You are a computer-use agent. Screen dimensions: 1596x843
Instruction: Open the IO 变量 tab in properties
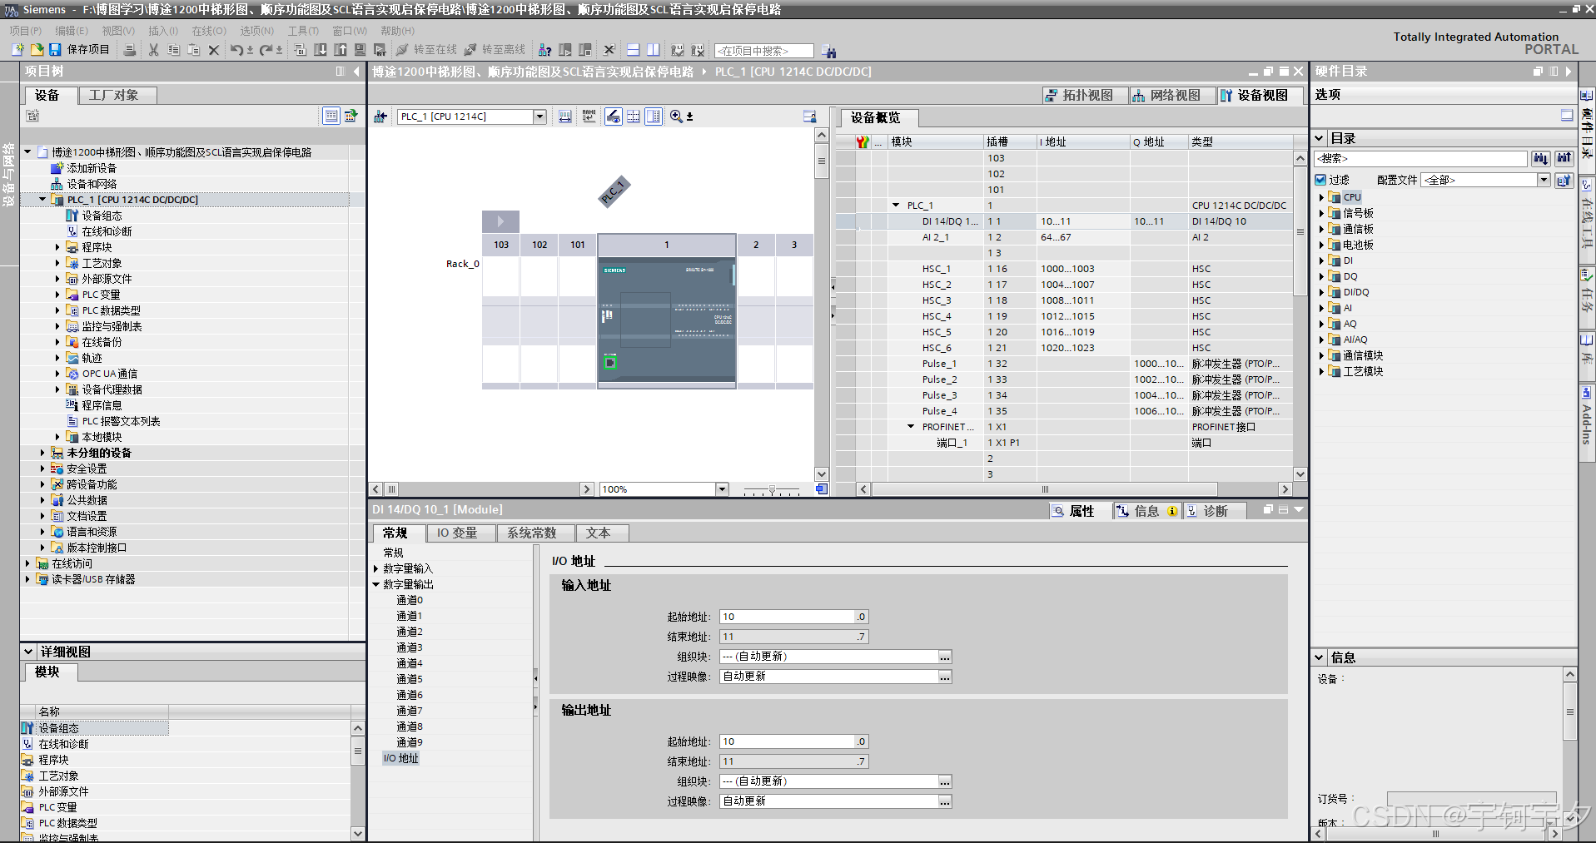[x=461, y=533]
